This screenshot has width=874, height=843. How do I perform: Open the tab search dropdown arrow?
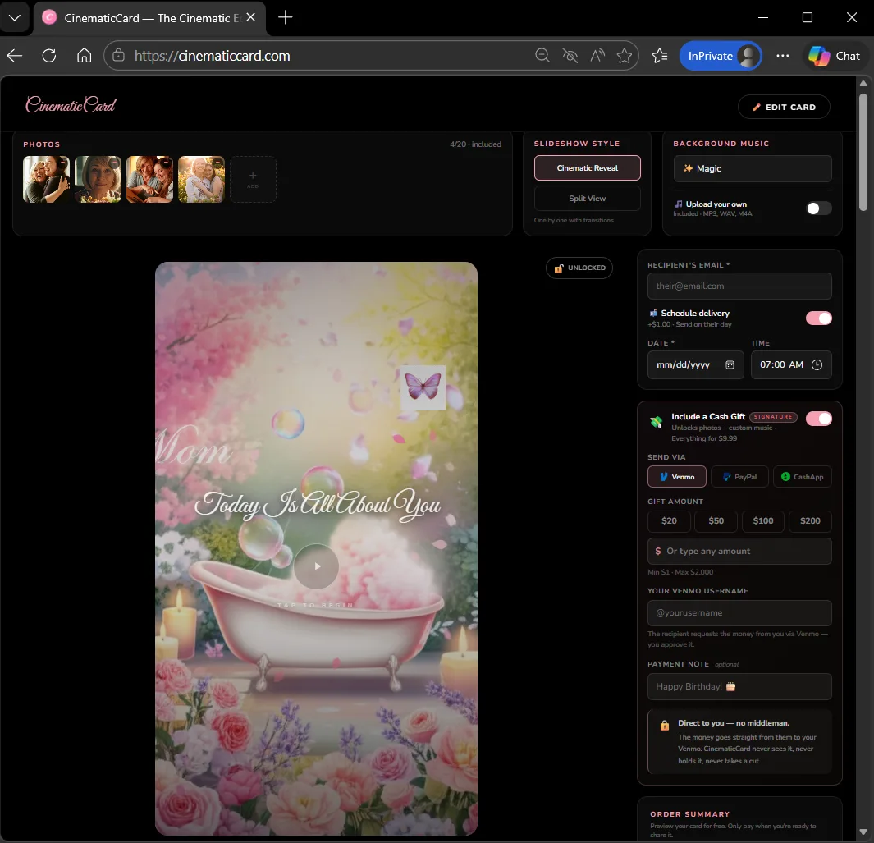(x=15, y=17)
